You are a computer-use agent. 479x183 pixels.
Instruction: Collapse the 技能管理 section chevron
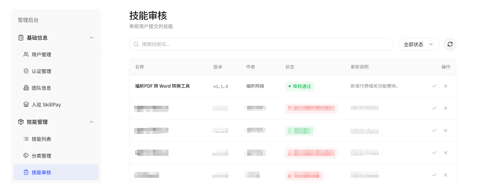[92, 122]
